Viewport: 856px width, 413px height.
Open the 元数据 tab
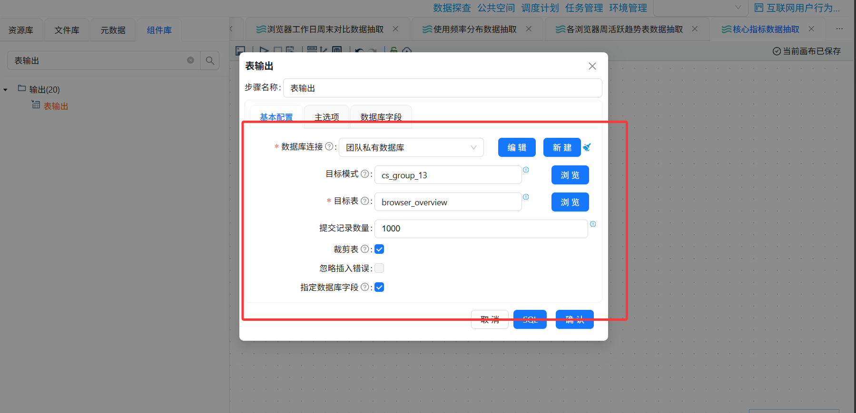[x=113, y=30]
